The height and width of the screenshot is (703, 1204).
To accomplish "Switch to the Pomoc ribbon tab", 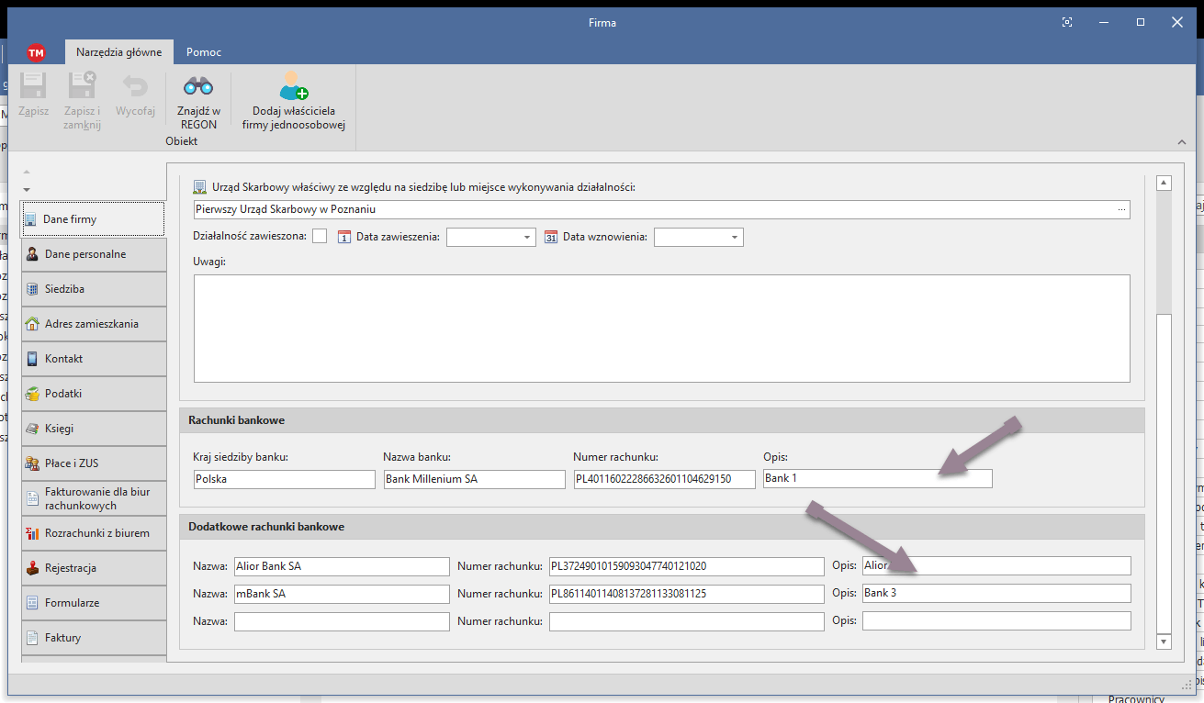I will (x=204, y=52).
